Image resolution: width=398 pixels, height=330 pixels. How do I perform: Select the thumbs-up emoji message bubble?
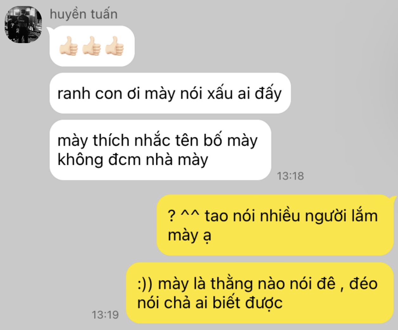[x=92, y=46]
